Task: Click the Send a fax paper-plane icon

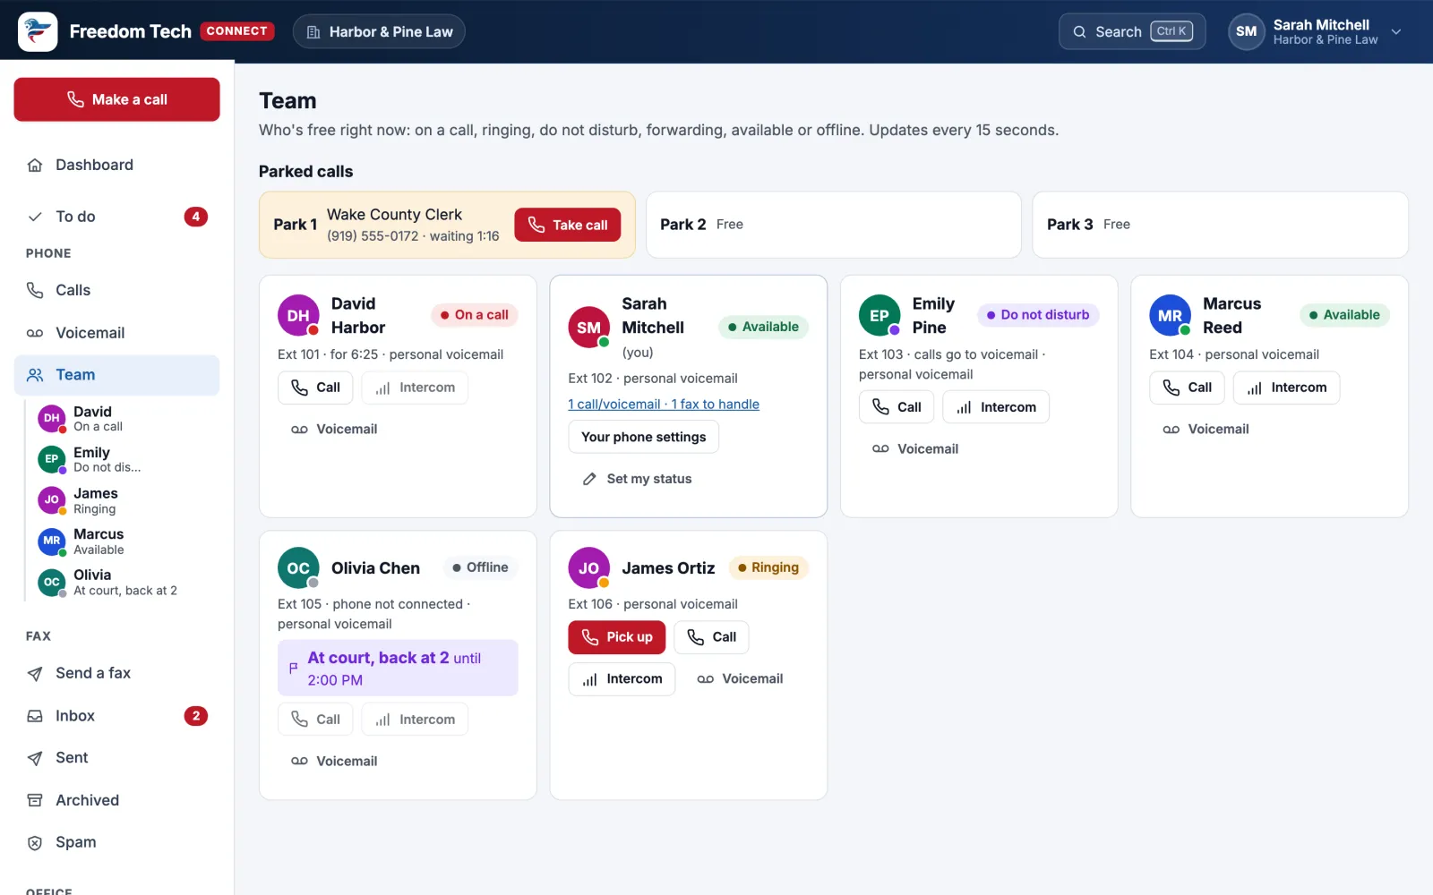Action: coord(35,674)
